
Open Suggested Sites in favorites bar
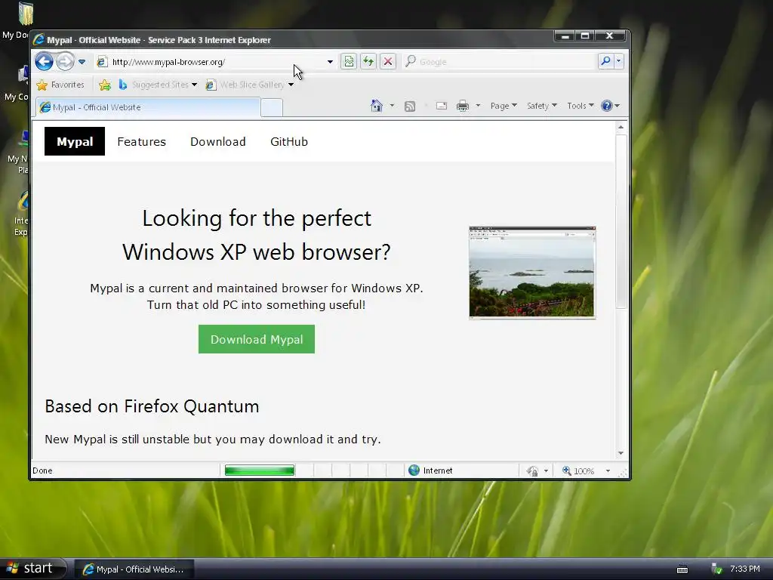[157, 85]
